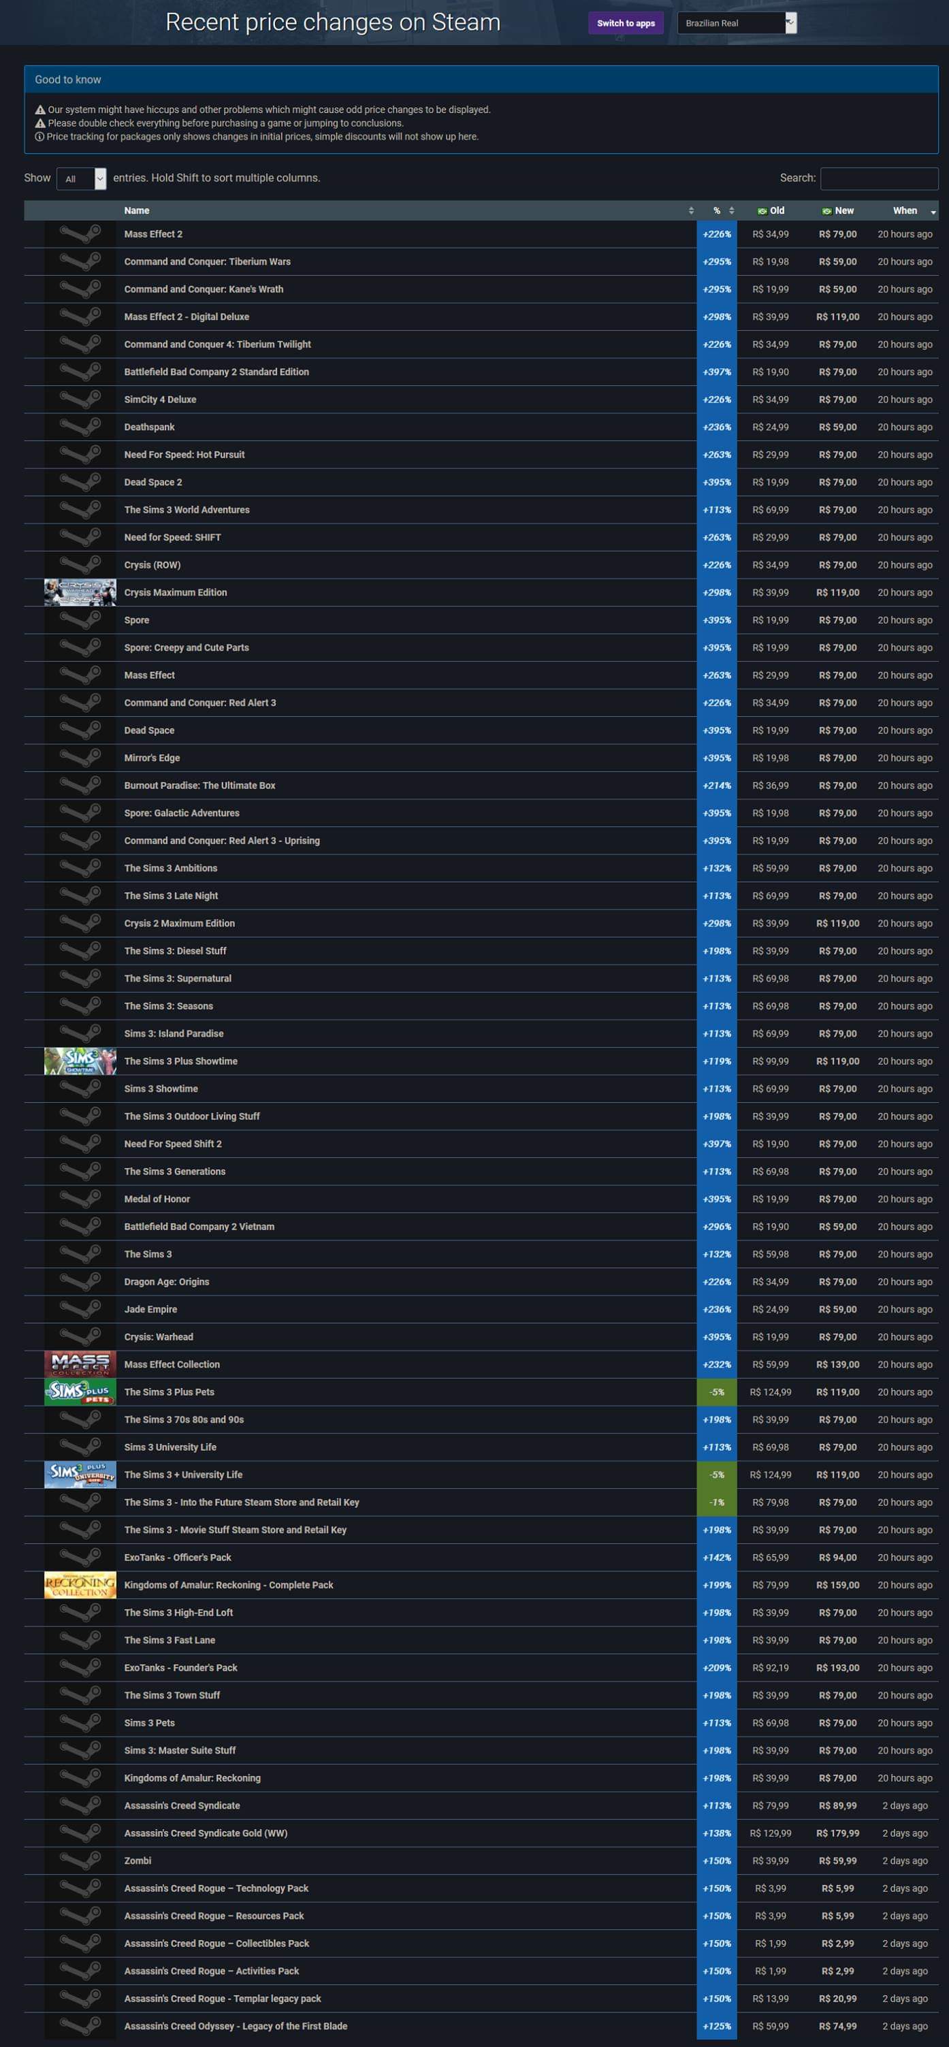Click Steam icon beside Need For Speed Shift 2
949x2047 pixels.
click(80, 1144)
